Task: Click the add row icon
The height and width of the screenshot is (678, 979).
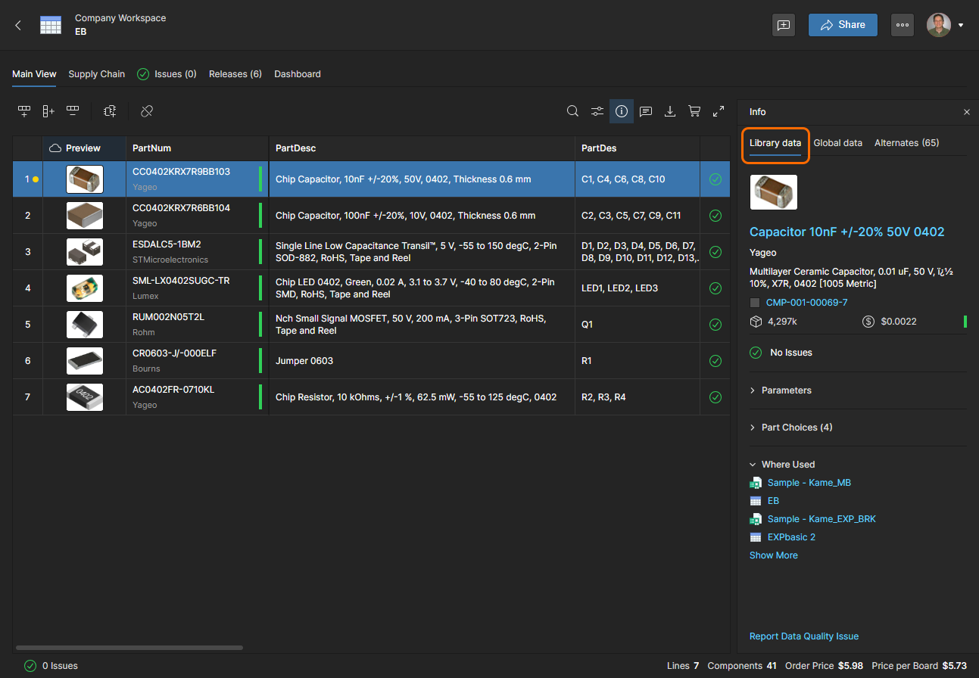Action: click(24, 111)
